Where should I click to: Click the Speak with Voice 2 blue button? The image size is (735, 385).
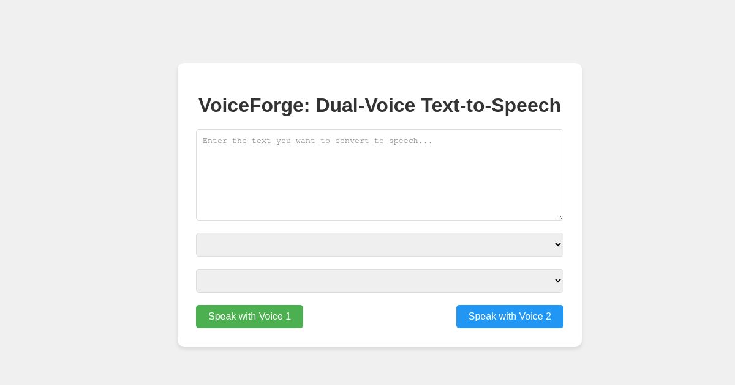point(510,317)
